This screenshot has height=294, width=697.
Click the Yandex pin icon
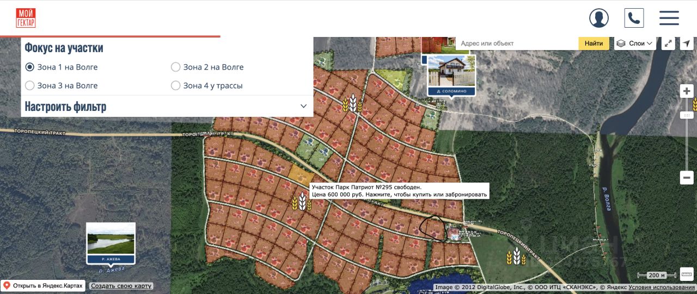tap(7, 286)
